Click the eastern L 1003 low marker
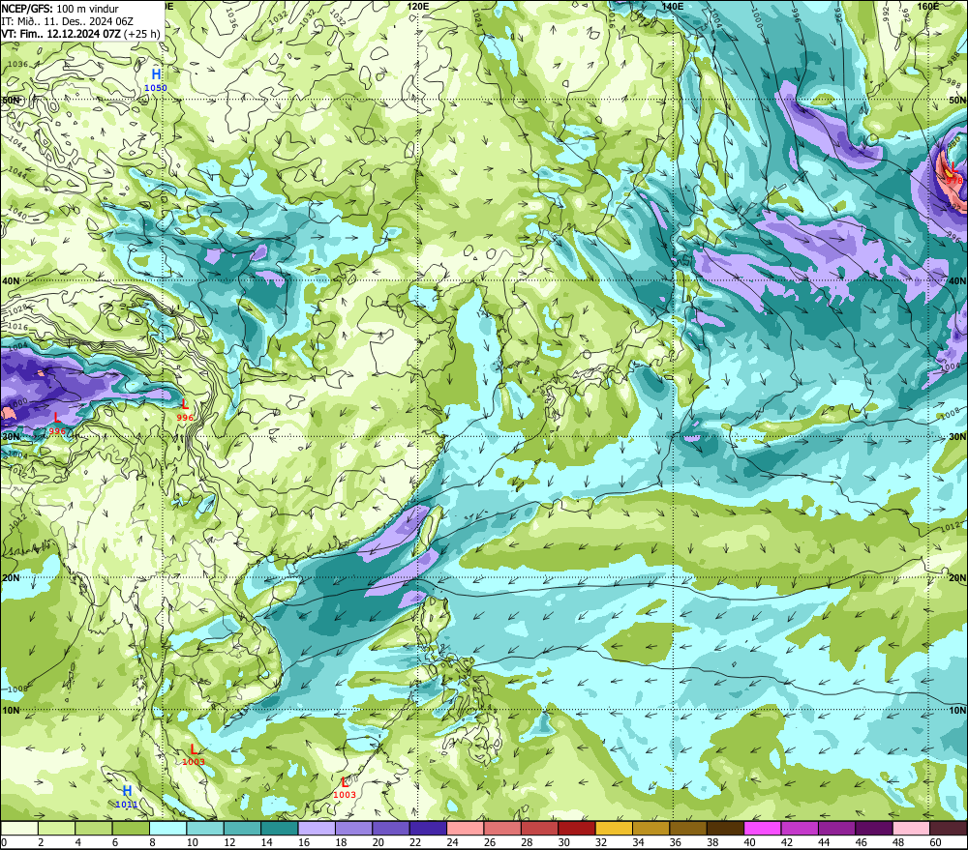 click(x=345, y=788)
